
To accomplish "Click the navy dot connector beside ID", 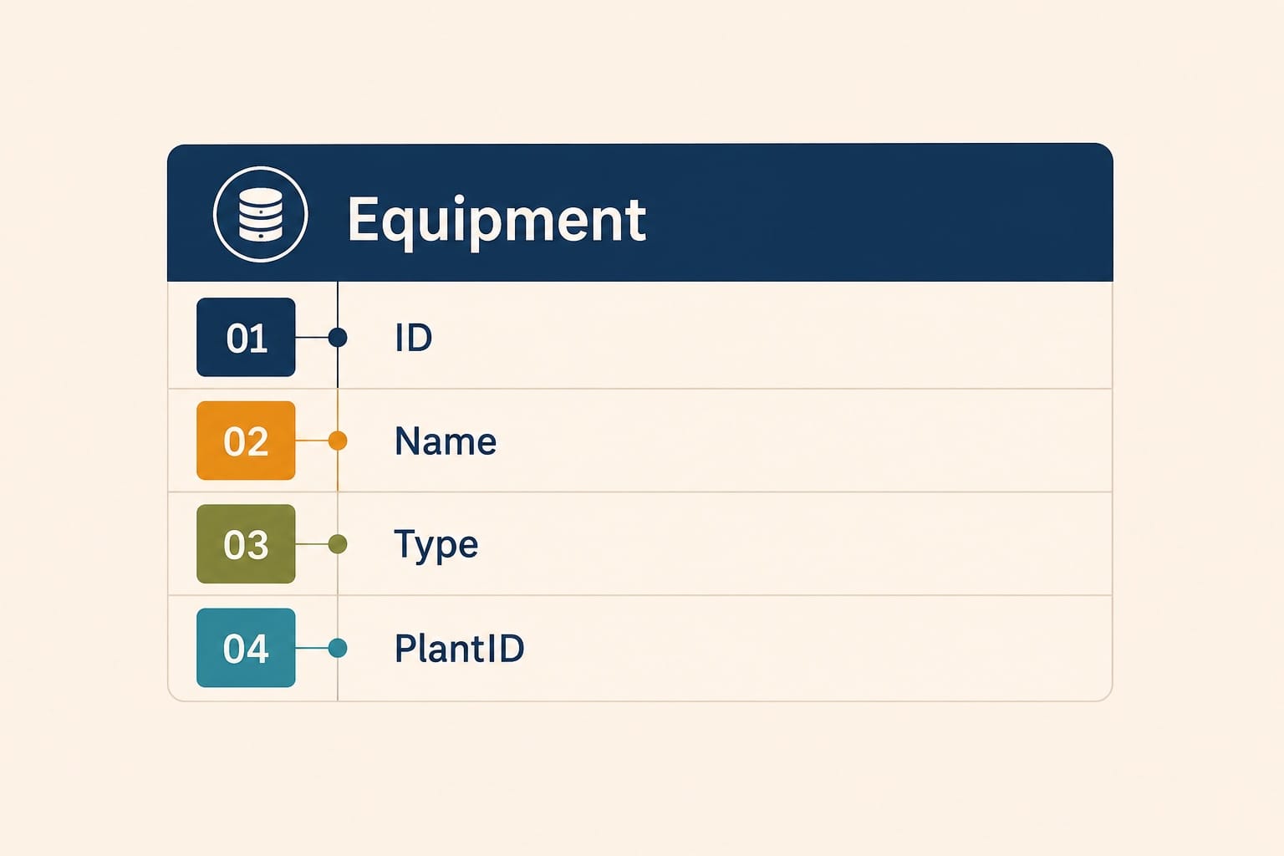I will 338,338.
